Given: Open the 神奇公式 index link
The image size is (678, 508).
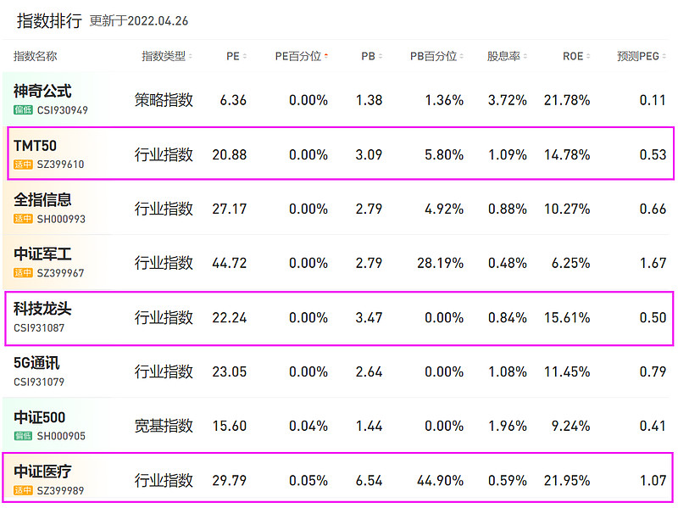Looking at the screenshot, I should pyautogui.click(x=42, y=92).
